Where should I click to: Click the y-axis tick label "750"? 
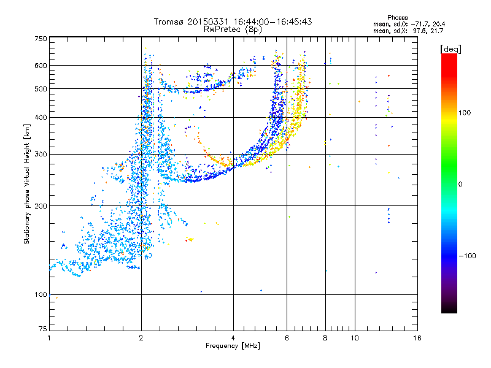(x=41, y=39)
